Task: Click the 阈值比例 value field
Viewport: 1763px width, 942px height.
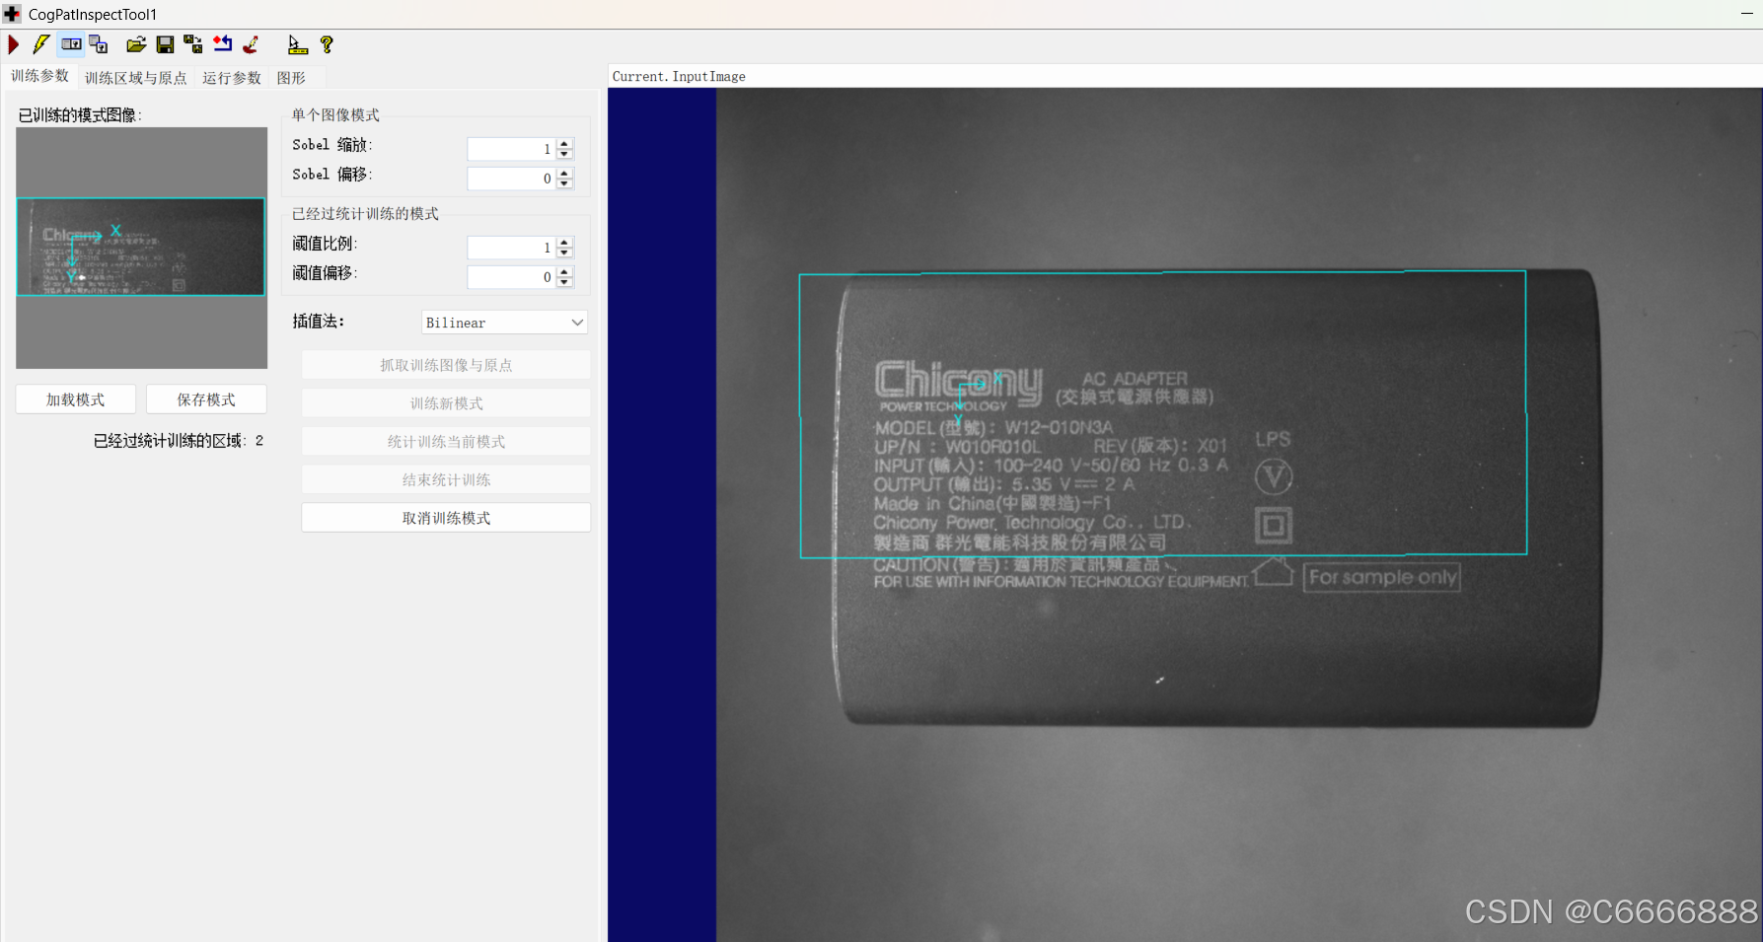Action: (511, 248)
